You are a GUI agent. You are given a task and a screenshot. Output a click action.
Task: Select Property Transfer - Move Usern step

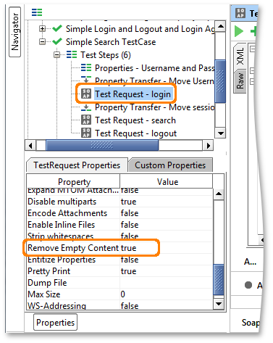coord(154,80)
